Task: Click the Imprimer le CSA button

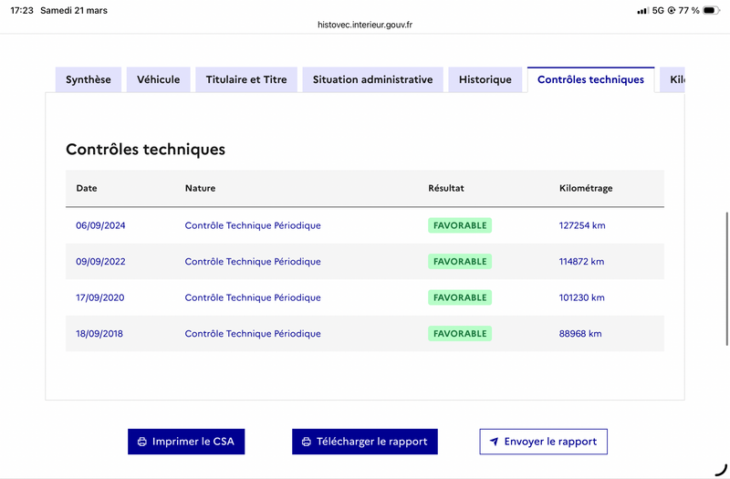Action: tap(186, 442)
